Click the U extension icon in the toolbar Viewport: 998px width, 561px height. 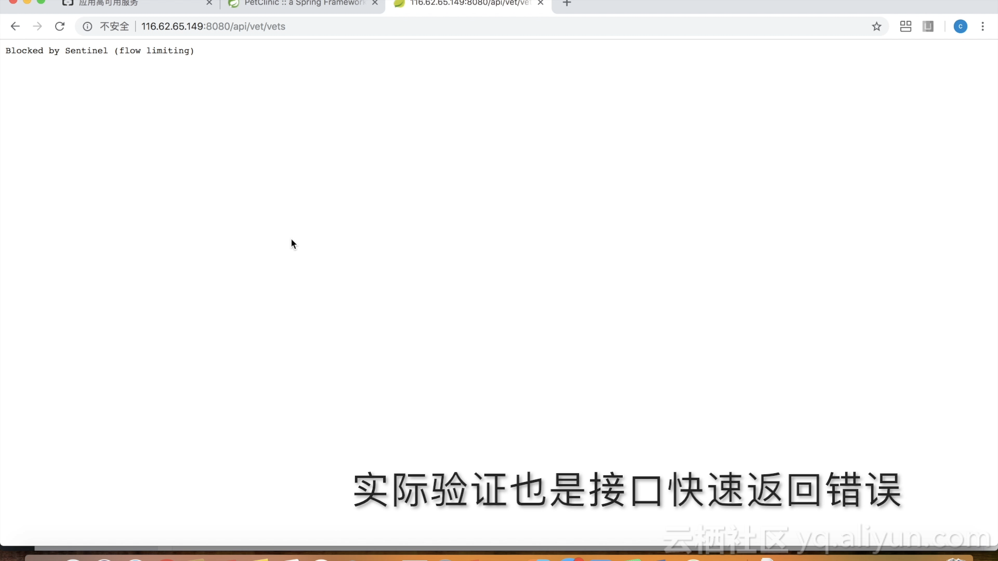coord(928,26)
